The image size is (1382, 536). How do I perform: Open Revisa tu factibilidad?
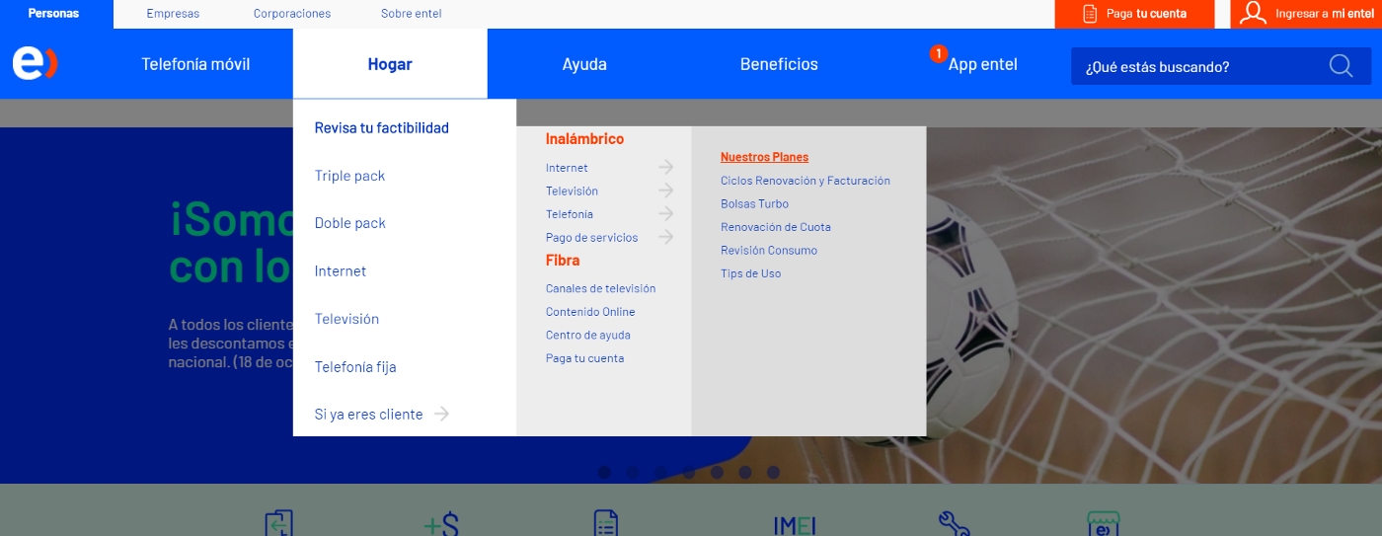pos(382,127)
